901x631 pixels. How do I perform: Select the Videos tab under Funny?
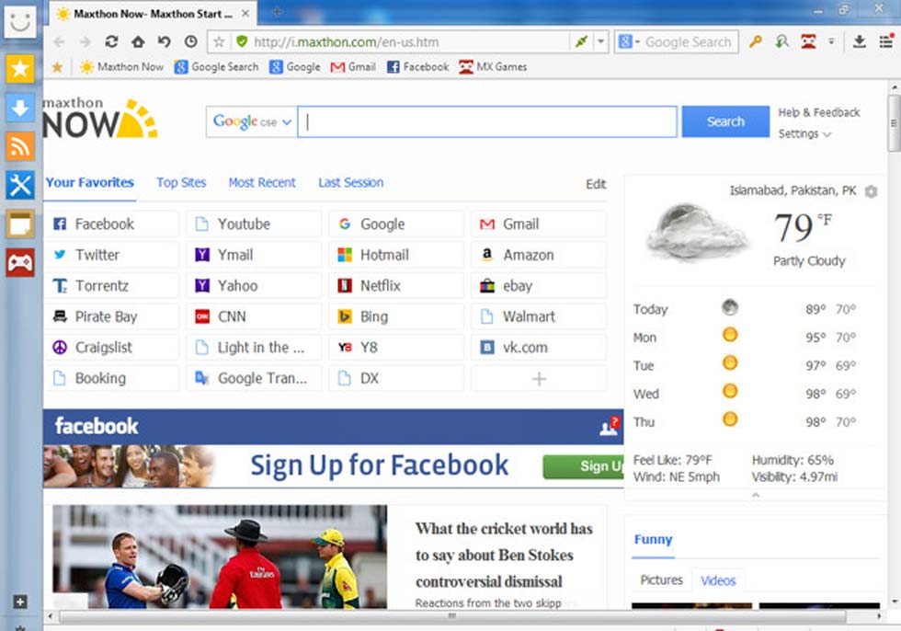click(718, 580)
